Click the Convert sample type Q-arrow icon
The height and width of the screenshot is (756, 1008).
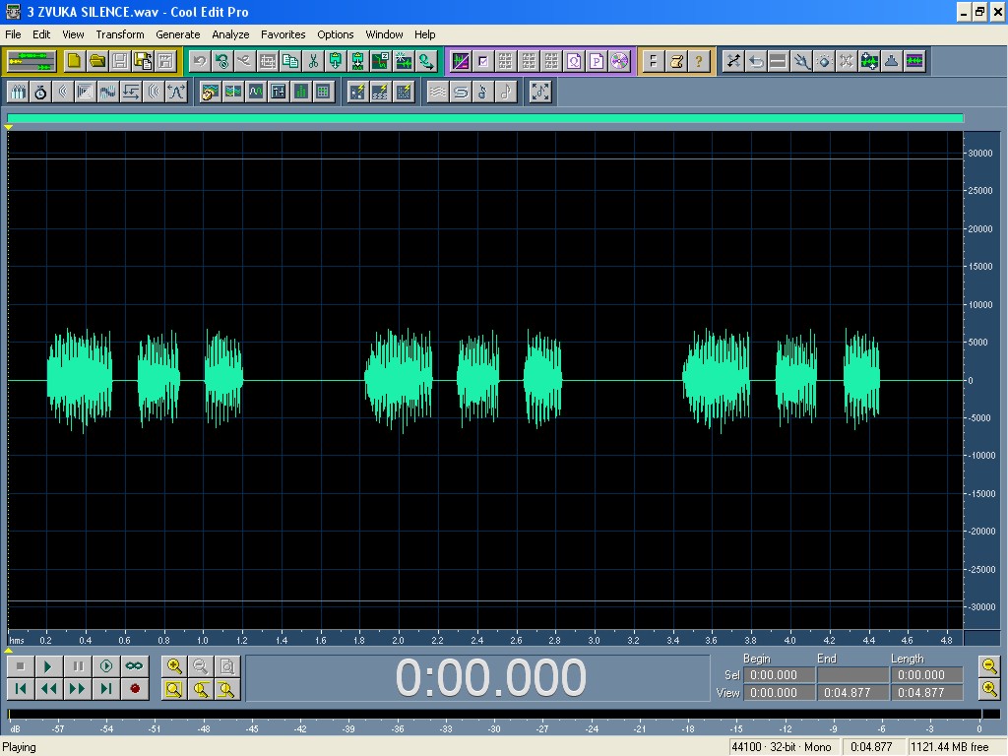[426, 61]
